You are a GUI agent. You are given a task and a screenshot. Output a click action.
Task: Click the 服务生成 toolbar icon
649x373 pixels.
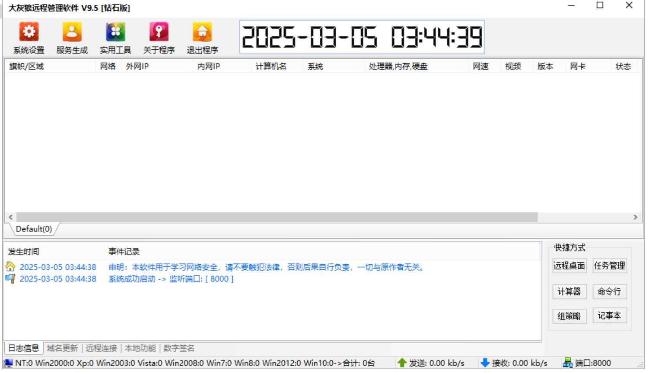point(72,32)
